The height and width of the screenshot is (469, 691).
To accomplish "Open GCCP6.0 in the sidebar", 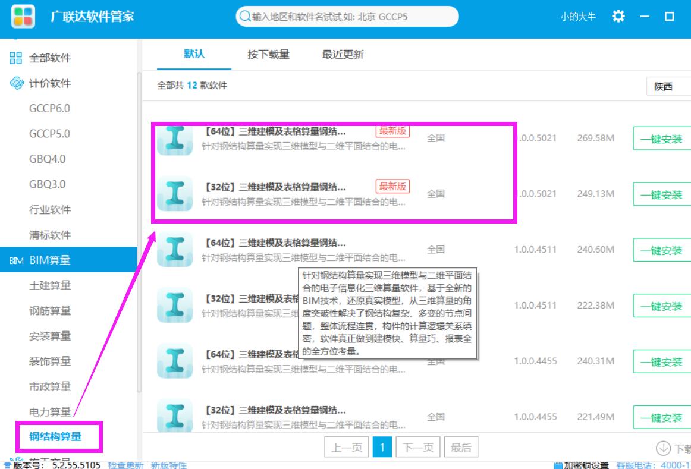I will pyautogui.click(x=49, y=108).
